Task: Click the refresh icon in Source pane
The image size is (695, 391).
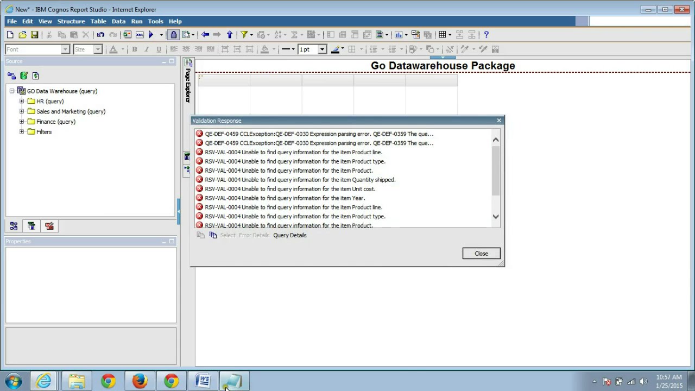Action: pyautogui.click(x=36, y=76)
